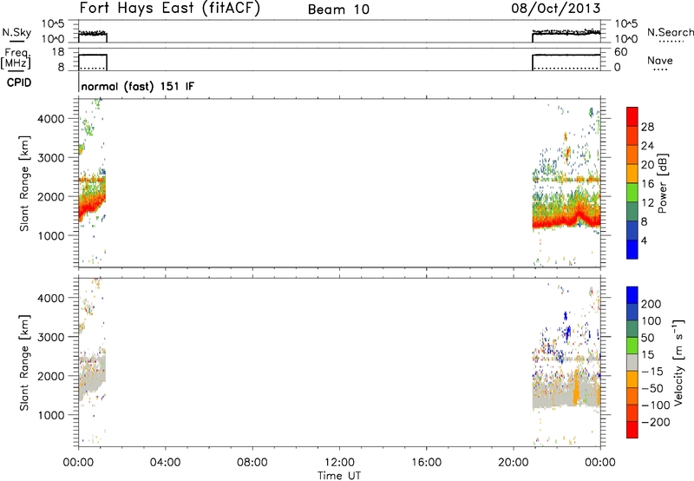Viewport: 694px width, 481px height.
Task: Click the orange velocity streak near 23:00 UT
Action: tap(576, 388)
